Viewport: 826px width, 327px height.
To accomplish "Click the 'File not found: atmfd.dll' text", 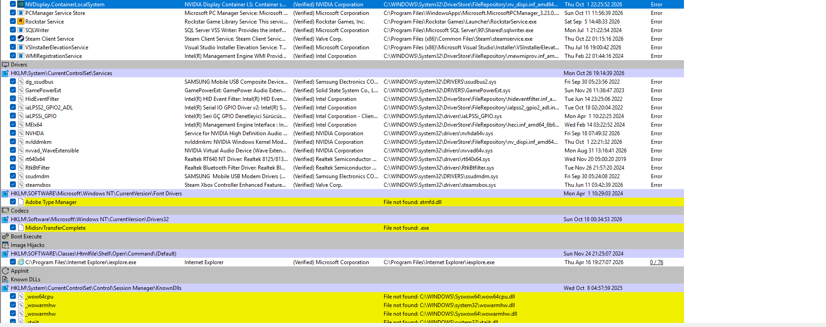I will 413,202.
